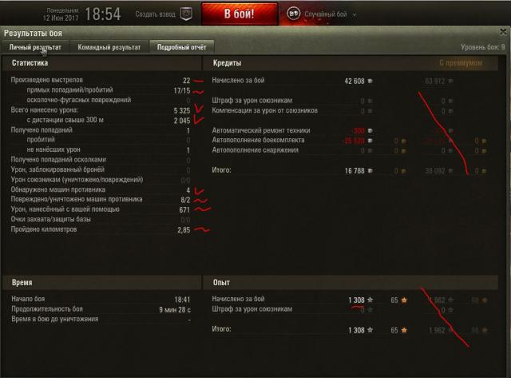Click the random battle mode icon
511x378 pixels.
293,14
